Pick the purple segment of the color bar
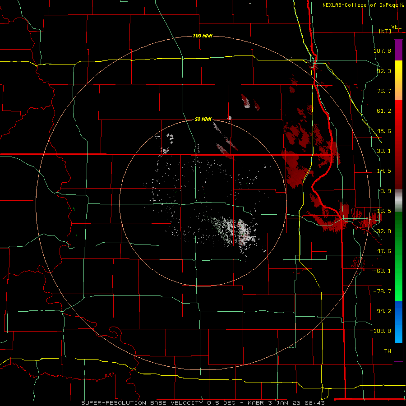 398,50
